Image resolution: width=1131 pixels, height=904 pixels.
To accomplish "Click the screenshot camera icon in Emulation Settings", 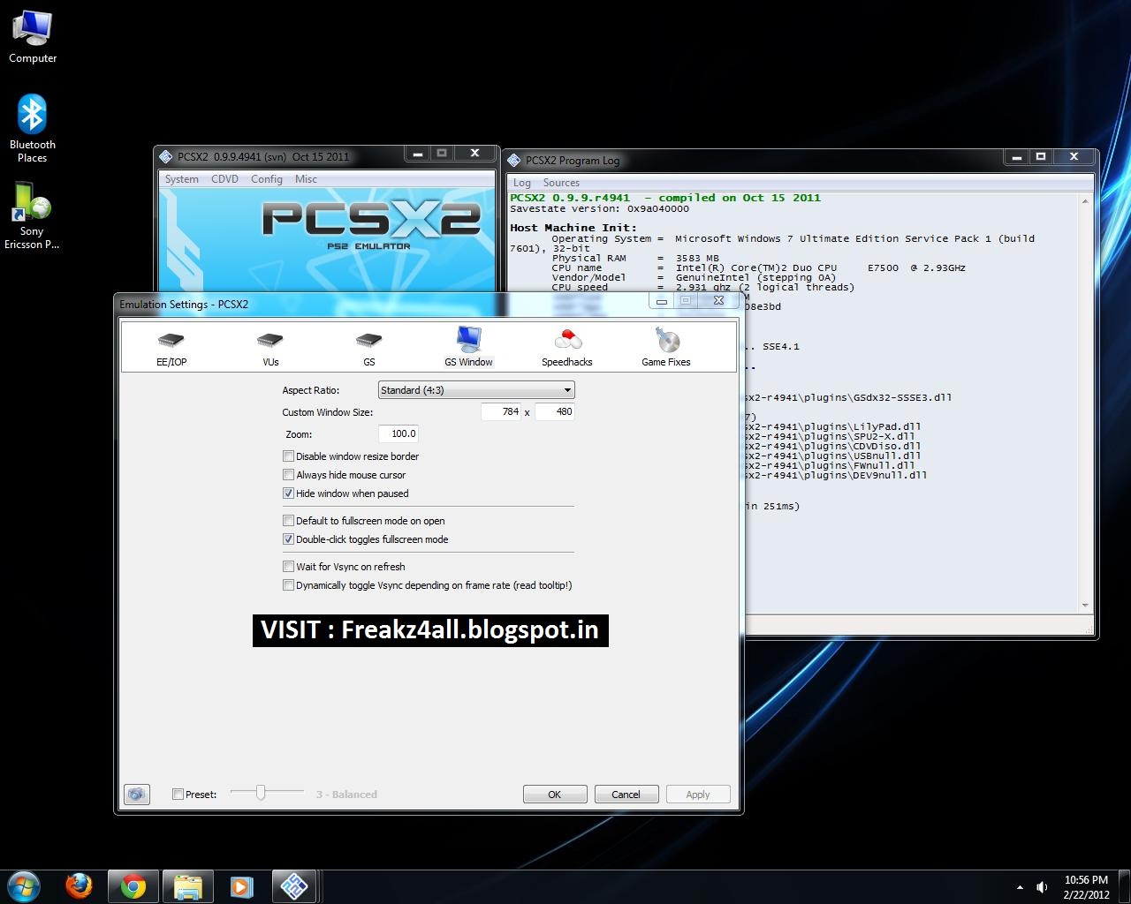I will pos(136,794).
